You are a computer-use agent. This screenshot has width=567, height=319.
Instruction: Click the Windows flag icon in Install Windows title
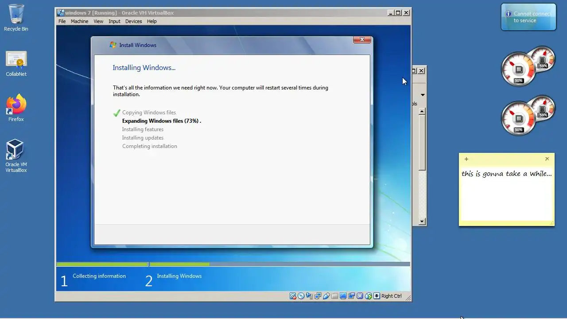[x=113, y=45]
